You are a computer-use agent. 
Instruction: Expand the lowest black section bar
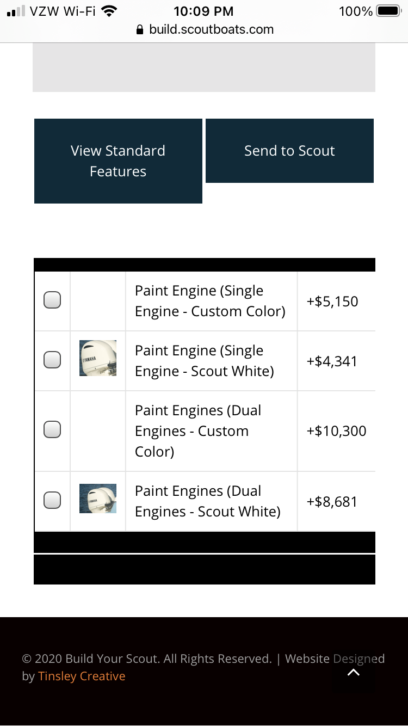(x=205, y=569)
